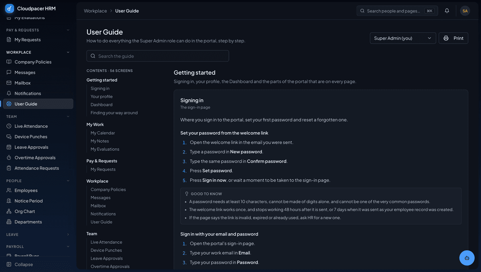This screenshot has width=481, height=272.
Task: Click the Company Policies book icon
Action: click(9, 62)
